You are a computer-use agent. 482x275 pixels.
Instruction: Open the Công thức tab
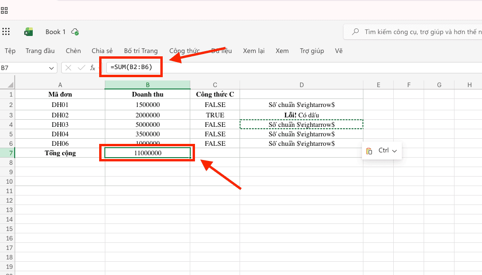(185, 51)
